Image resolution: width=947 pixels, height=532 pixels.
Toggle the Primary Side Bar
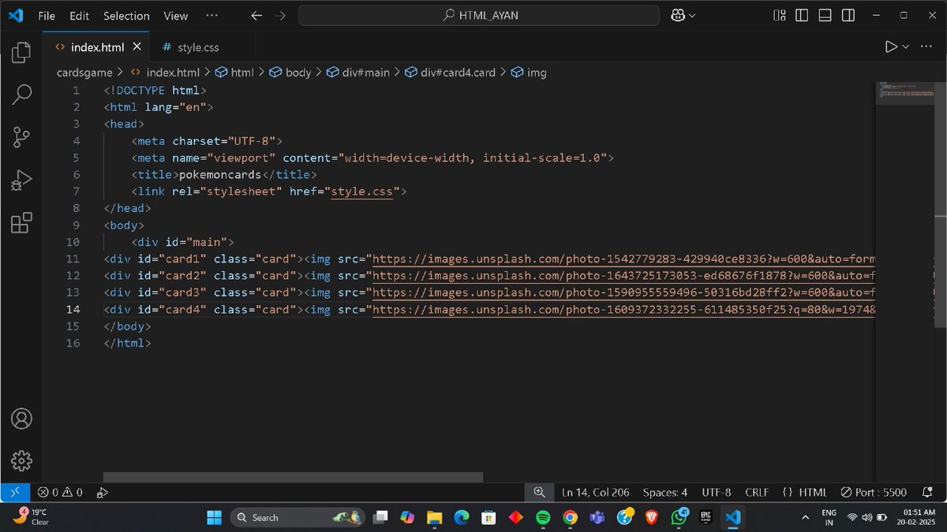802,15
